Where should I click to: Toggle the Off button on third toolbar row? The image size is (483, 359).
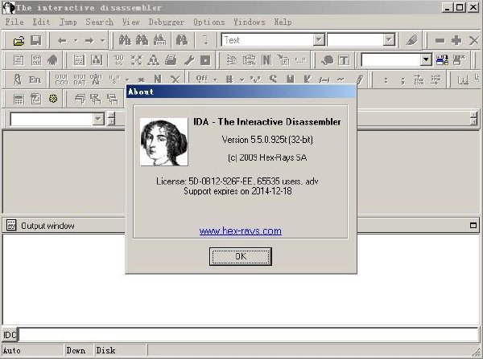click(x=202, y=79)
